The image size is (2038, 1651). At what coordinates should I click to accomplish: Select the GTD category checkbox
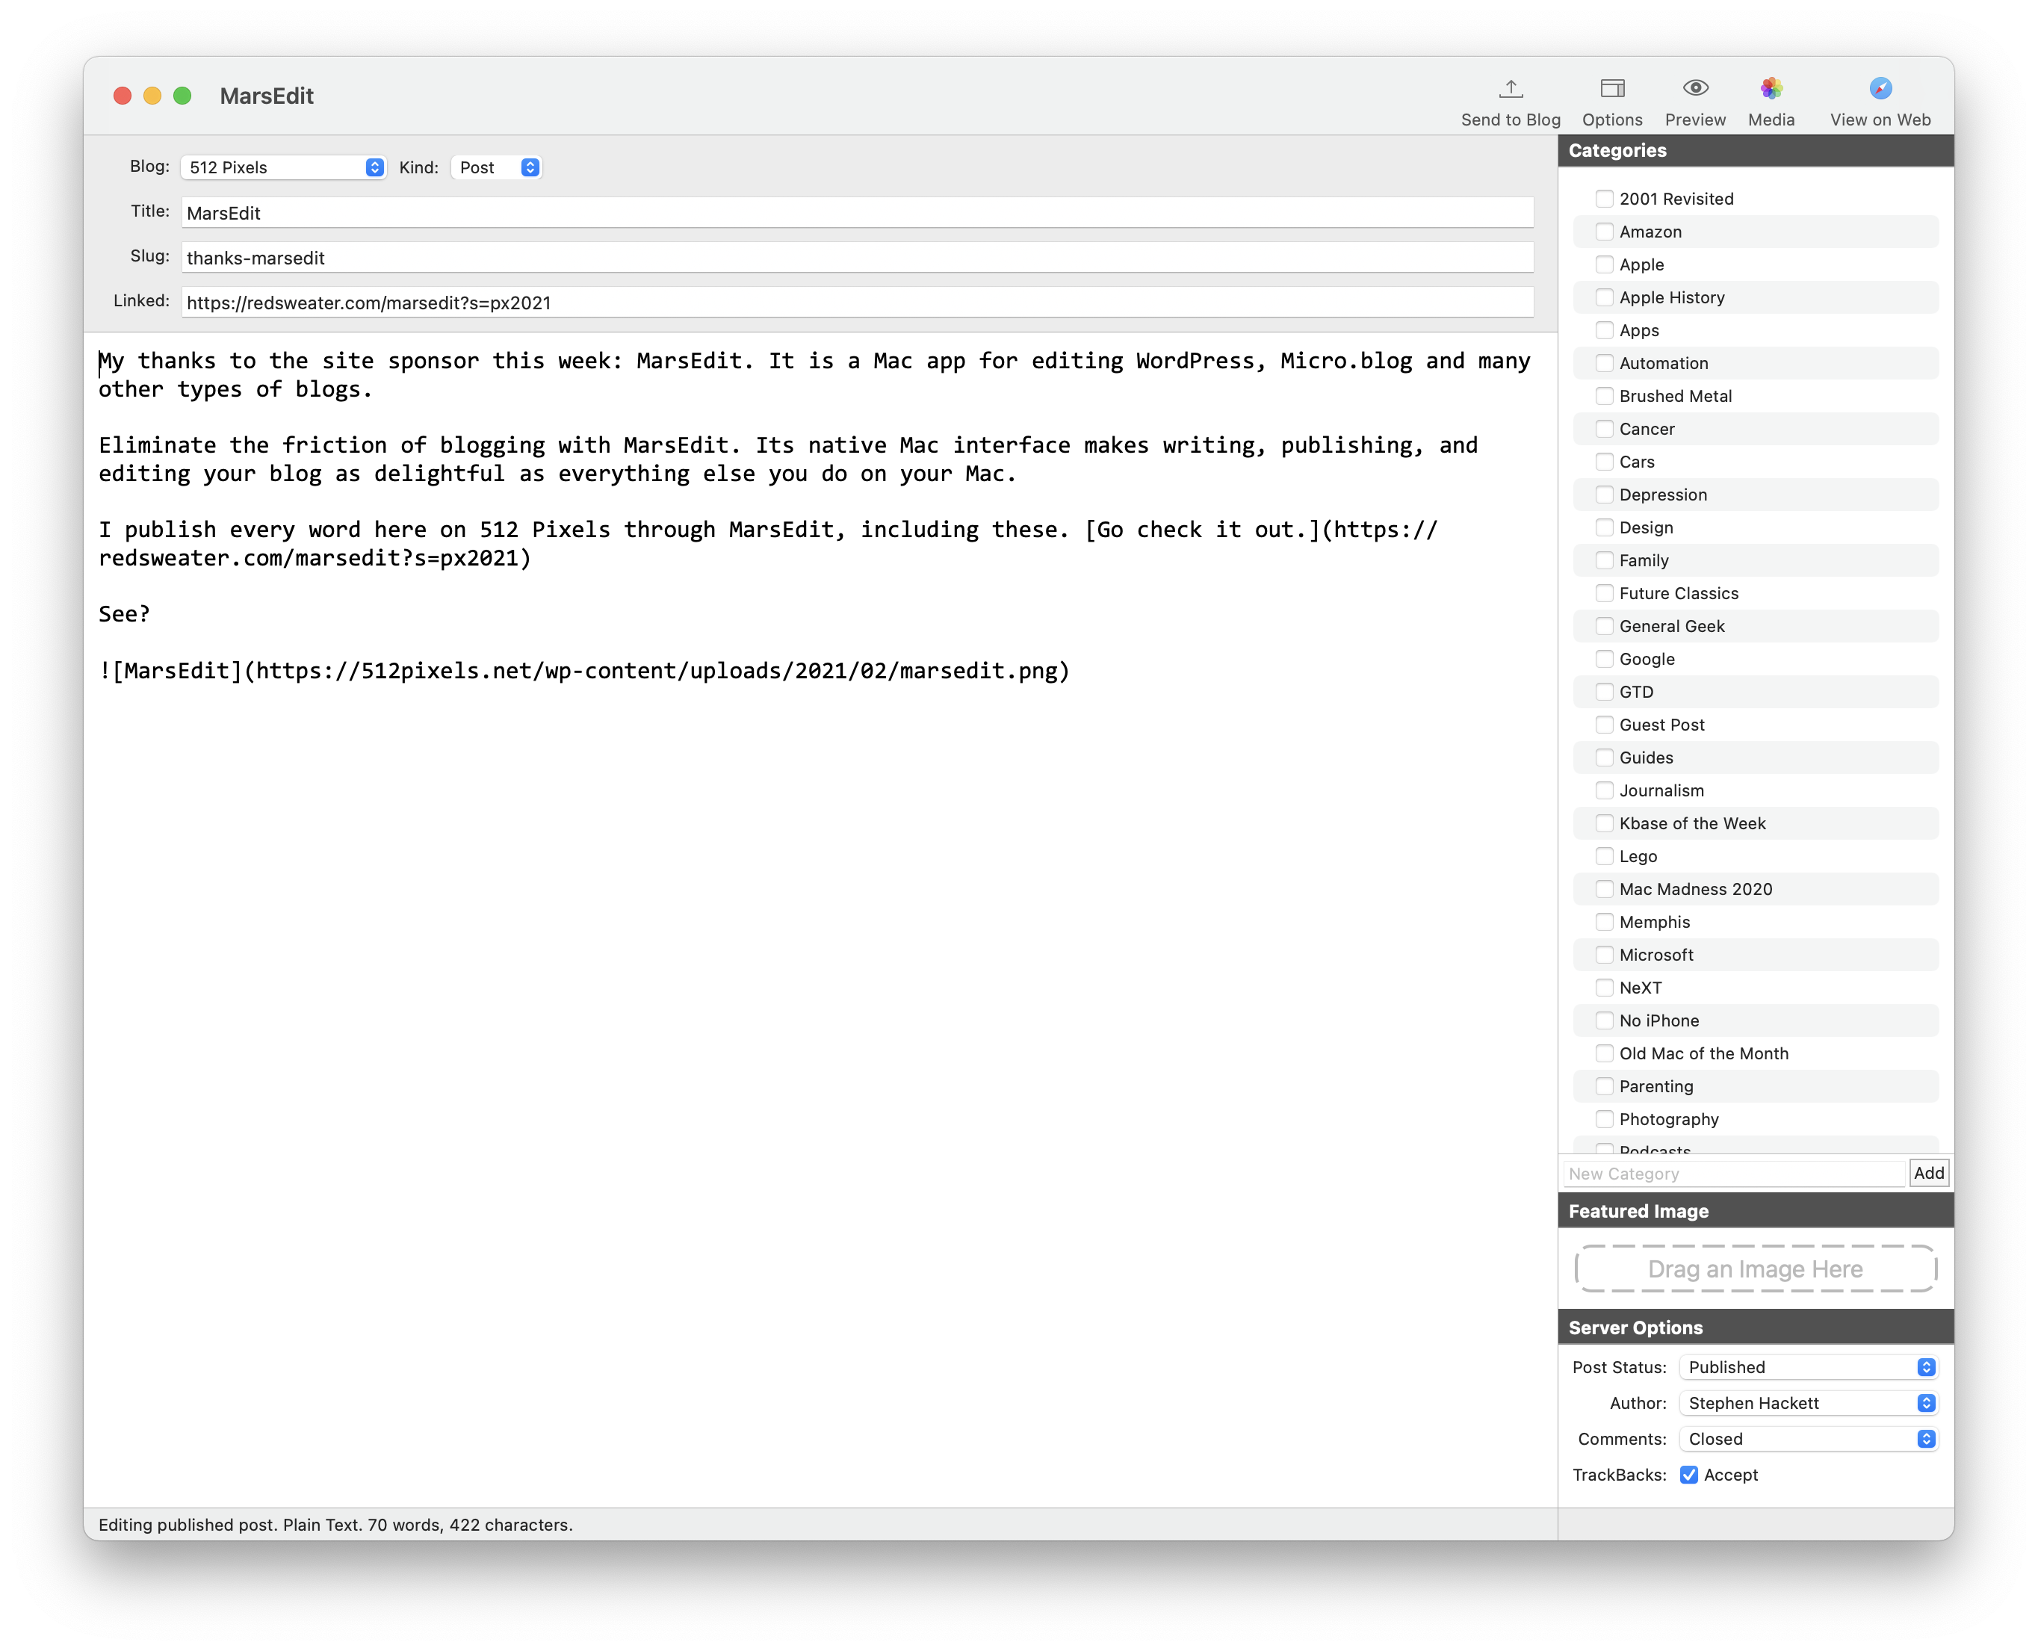(1605, 692)
